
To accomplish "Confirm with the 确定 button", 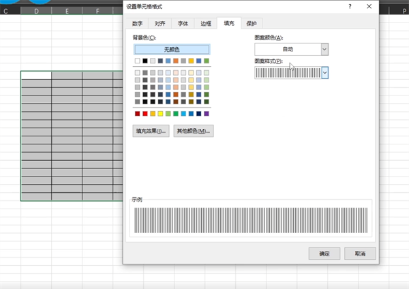I will [324, 253].
